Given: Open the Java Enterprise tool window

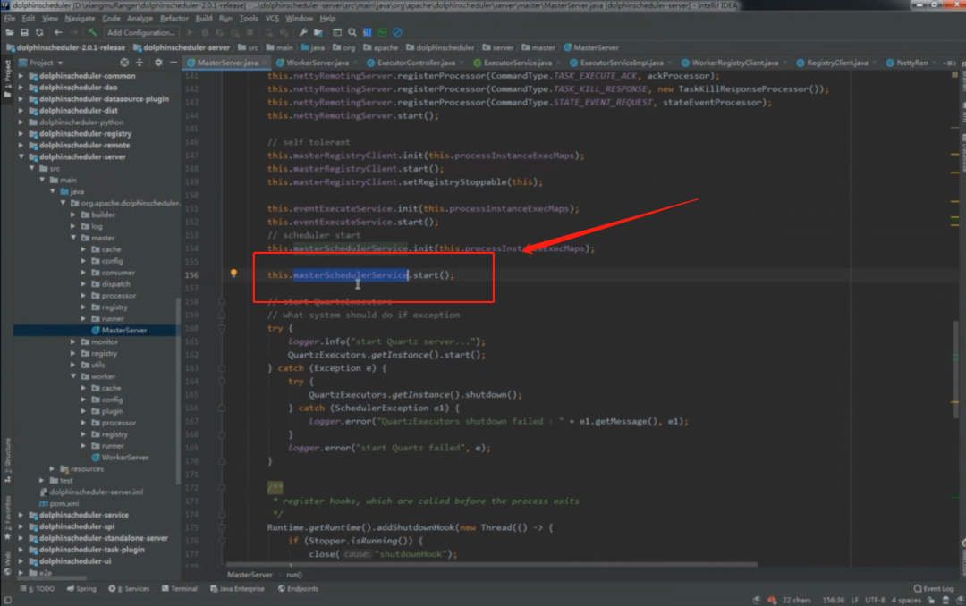Looking at the screenshot, I should 237,589.
